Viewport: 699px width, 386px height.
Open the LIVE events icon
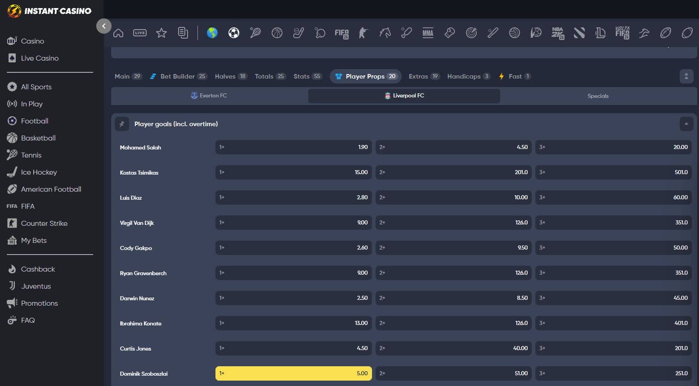pyautogui.click(x=140, y=33)
